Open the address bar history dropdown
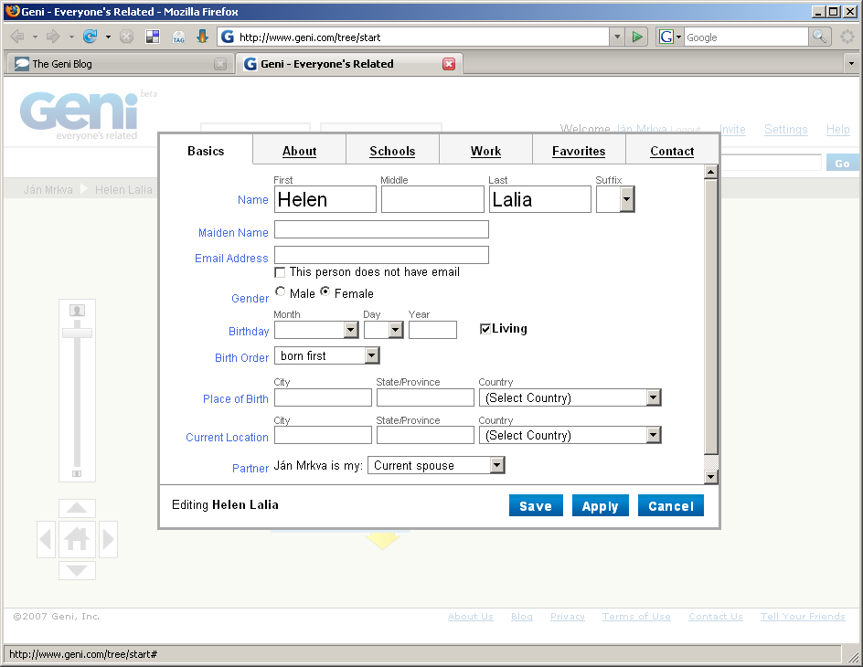The width and height of the screenshot is (863, 667). [617, 37]
